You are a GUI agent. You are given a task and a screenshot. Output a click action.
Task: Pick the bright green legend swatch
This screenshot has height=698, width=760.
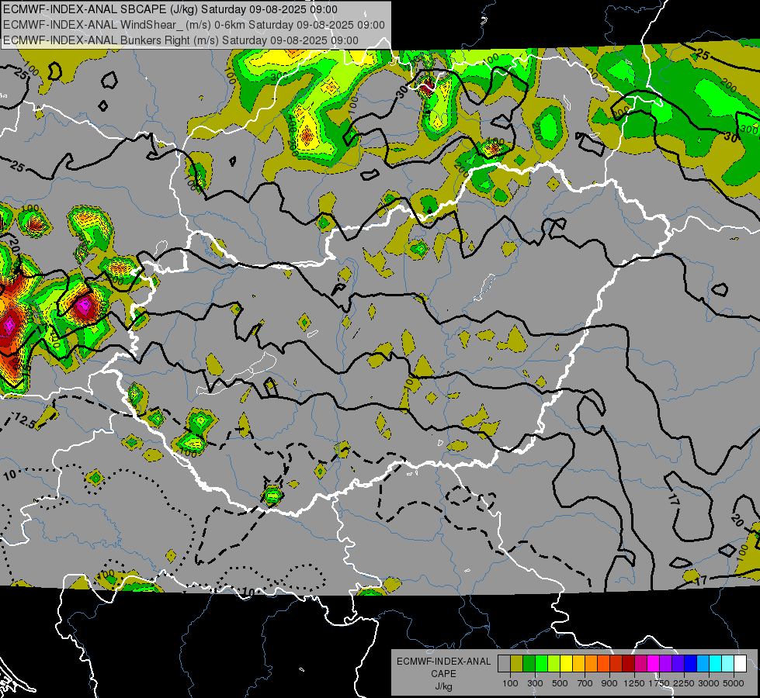coord(541,664)
